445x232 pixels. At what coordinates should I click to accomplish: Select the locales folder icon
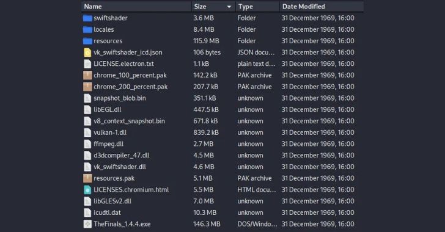[87, 29]
